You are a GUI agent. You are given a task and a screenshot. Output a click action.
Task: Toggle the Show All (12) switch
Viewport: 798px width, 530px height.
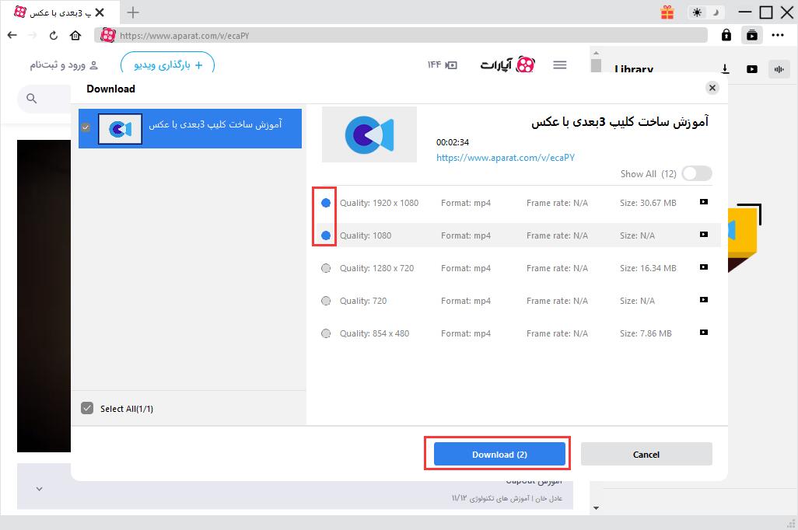696,174
